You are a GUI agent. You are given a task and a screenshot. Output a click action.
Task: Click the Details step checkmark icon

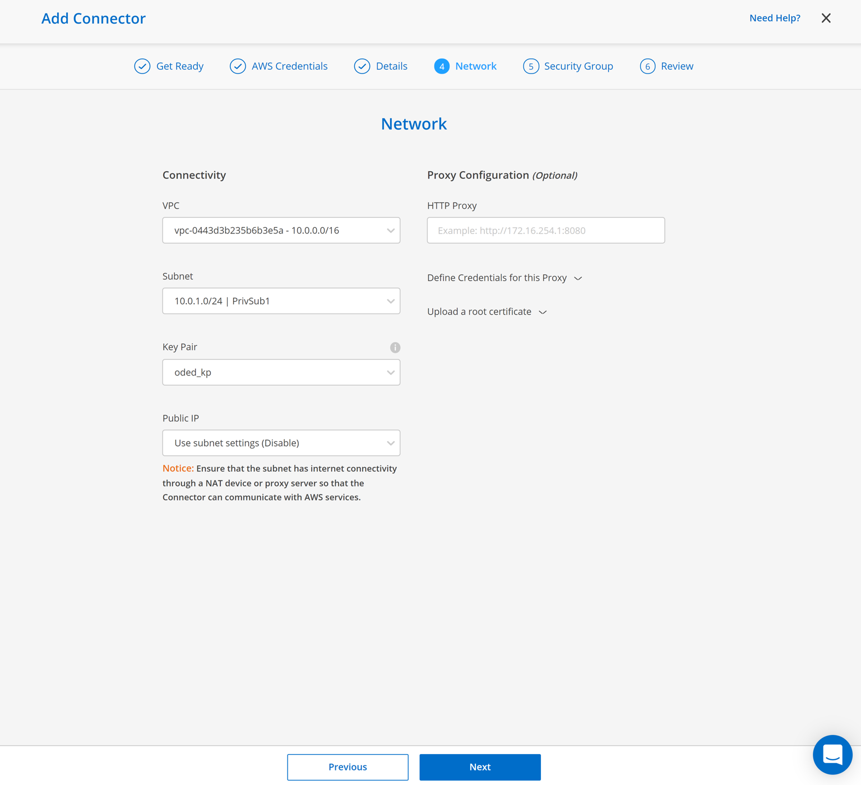(362, 66)
